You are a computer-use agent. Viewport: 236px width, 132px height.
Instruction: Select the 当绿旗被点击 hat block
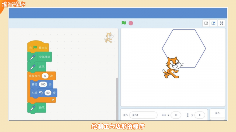tap(38, 46)
